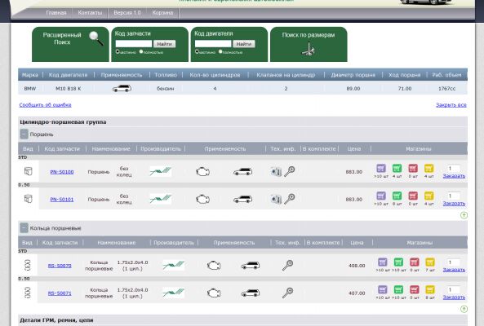Click Цилиндро-поршневая группа heading
Screen dimensions: 484x326
[63, 122]
